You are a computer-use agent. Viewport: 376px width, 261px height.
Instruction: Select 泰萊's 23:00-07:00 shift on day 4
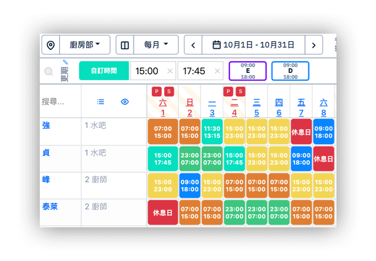click(x=234, y=212)
